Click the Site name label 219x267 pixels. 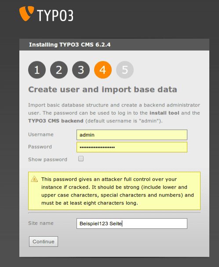tap(41, 223)
